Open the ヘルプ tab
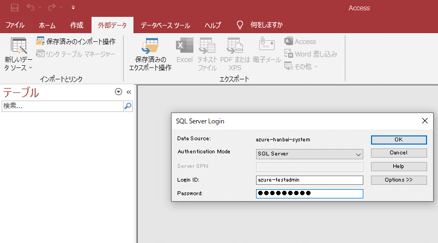 [x=213, y=26]
